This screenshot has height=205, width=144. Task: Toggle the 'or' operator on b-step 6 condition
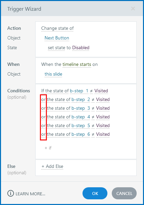click(x=44, y=134)
